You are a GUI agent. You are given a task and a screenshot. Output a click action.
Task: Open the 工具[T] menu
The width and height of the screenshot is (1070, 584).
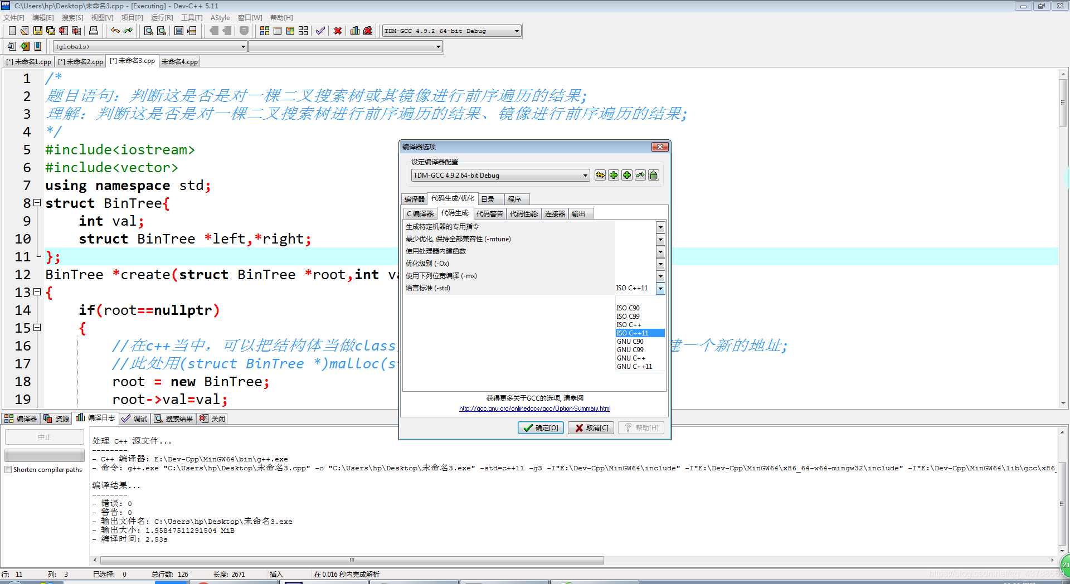tap(192, 18)
